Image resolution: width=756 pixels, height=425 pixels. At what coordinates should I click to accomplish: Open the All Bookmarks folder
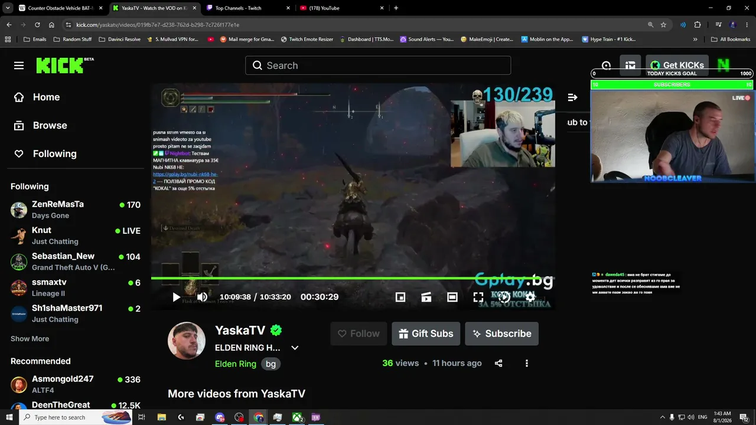point(731,40)
